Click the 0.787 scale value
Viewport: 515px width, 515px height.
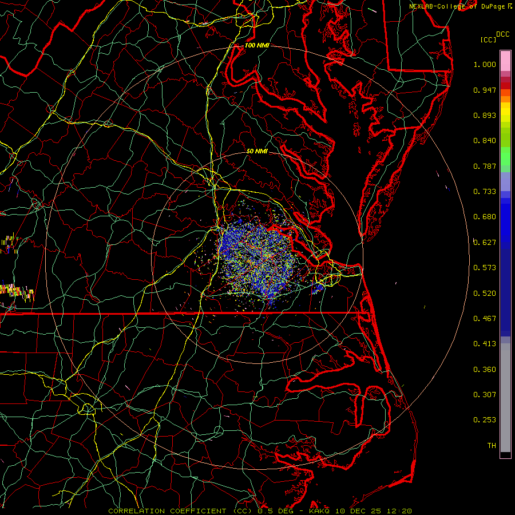click(x=485, y=166)
